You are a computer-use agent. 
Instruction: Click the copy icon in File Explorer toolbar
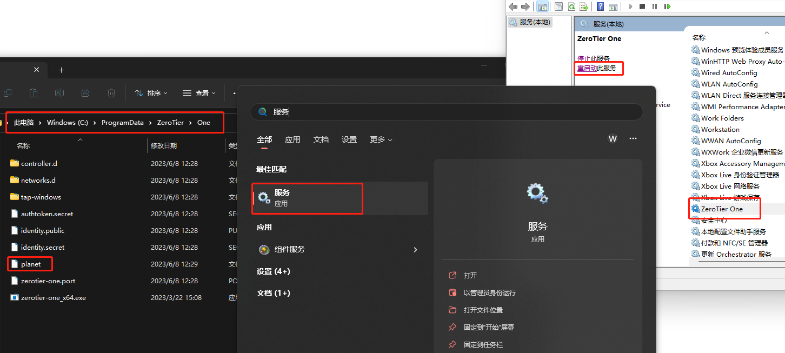8,93
